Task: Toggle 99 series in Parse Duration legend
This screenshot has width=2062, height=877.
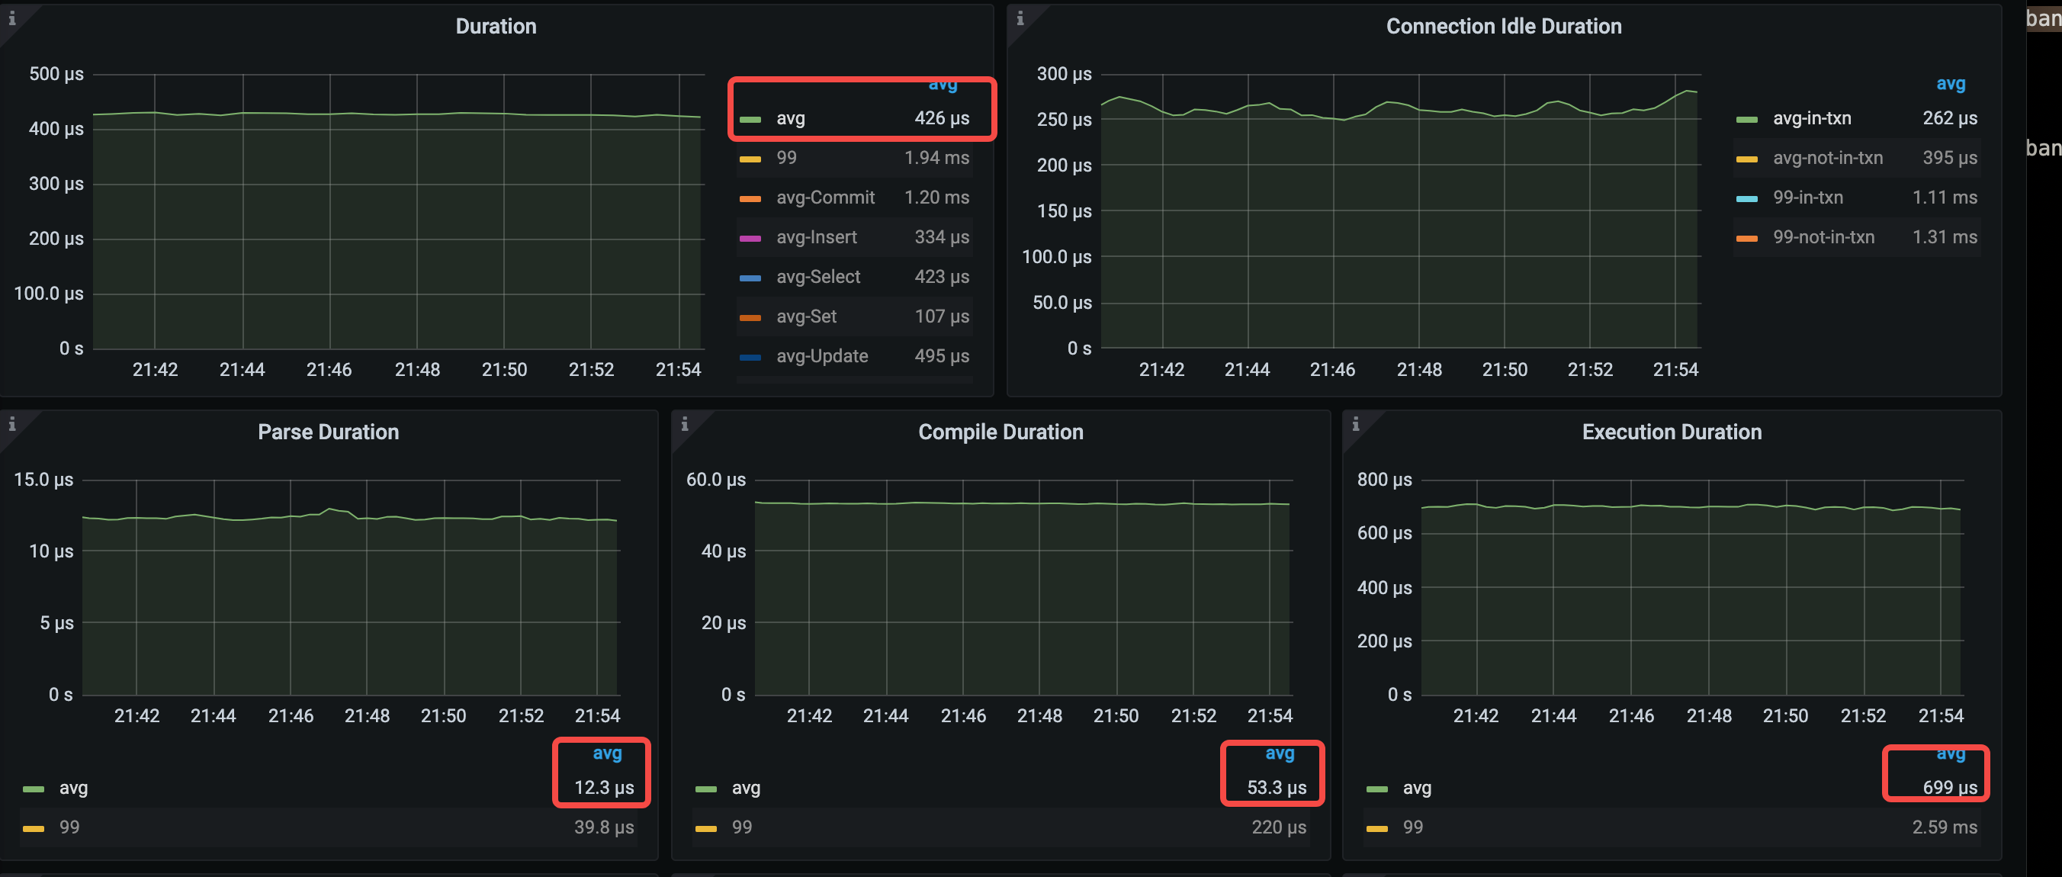Action: pos(69,827)
